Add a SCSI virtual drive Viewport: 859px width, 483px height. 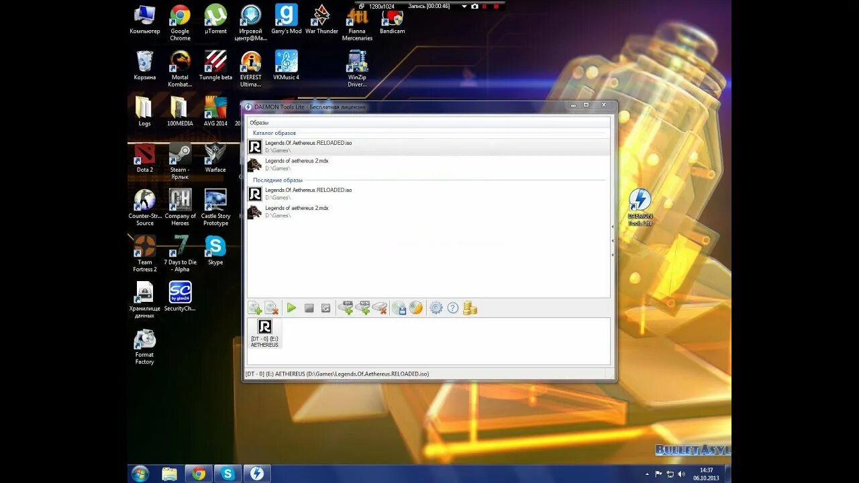[x=363, y=308]
